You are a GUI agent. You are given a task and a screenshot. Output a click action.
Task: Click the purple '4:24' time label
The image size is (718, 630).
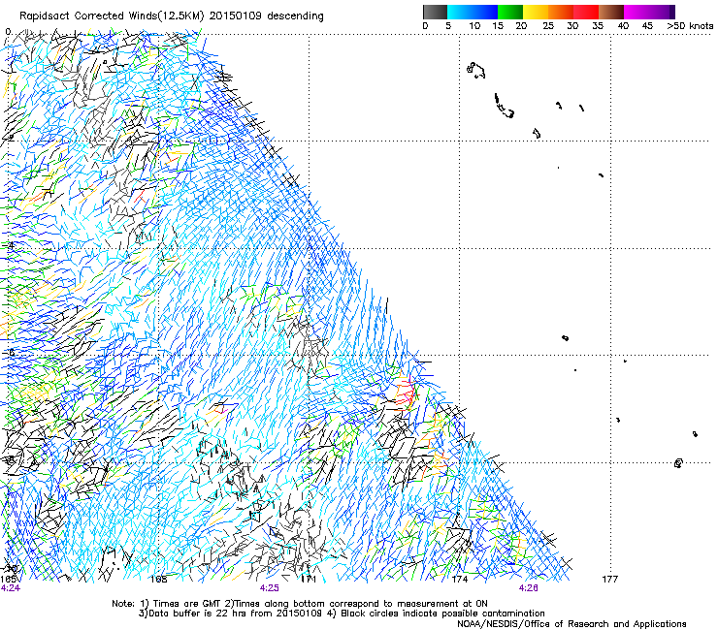click(x=11, y=588)
